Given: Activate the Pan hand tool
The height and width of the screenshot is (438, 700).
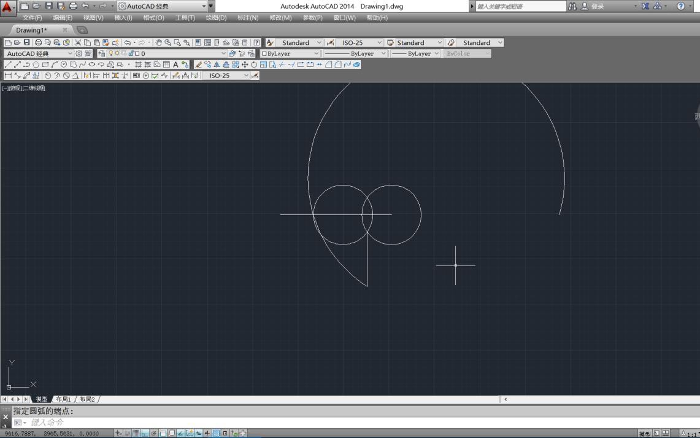Looking at the screenshot, I should [x=158, y=43].
